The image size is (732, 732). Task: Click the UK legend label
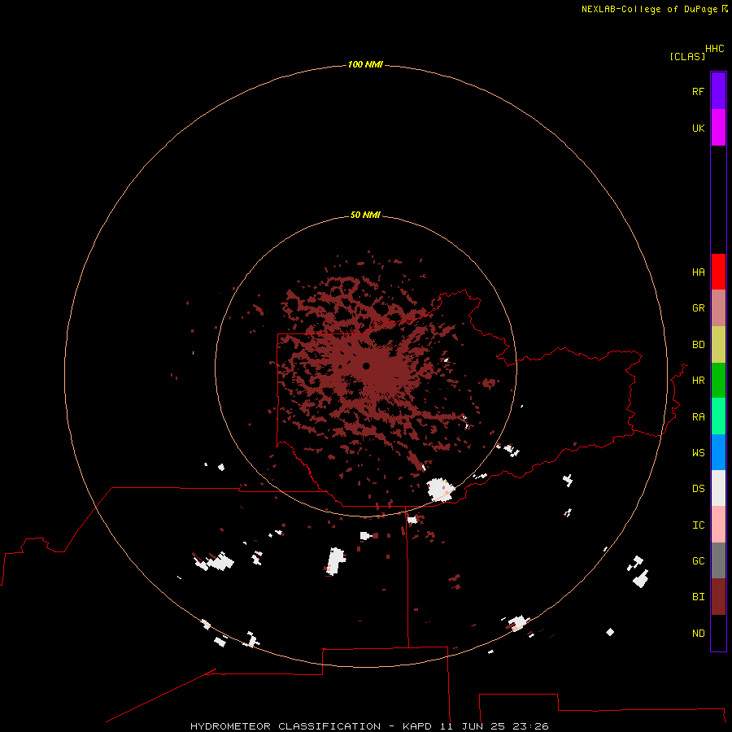click(x=698, y=128)
